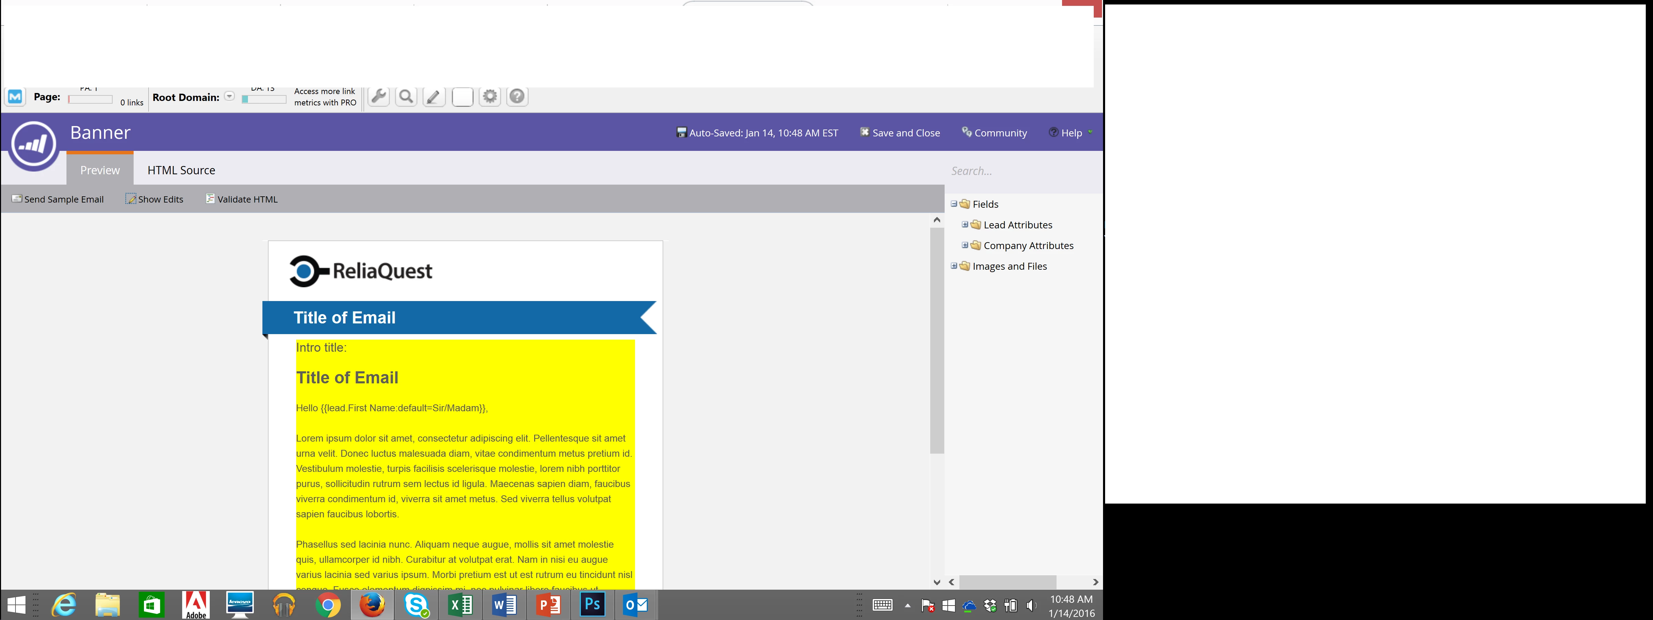Select the Preview tab
The image size is (1653, 620).
pyautogui.click(x=100, y=170)
